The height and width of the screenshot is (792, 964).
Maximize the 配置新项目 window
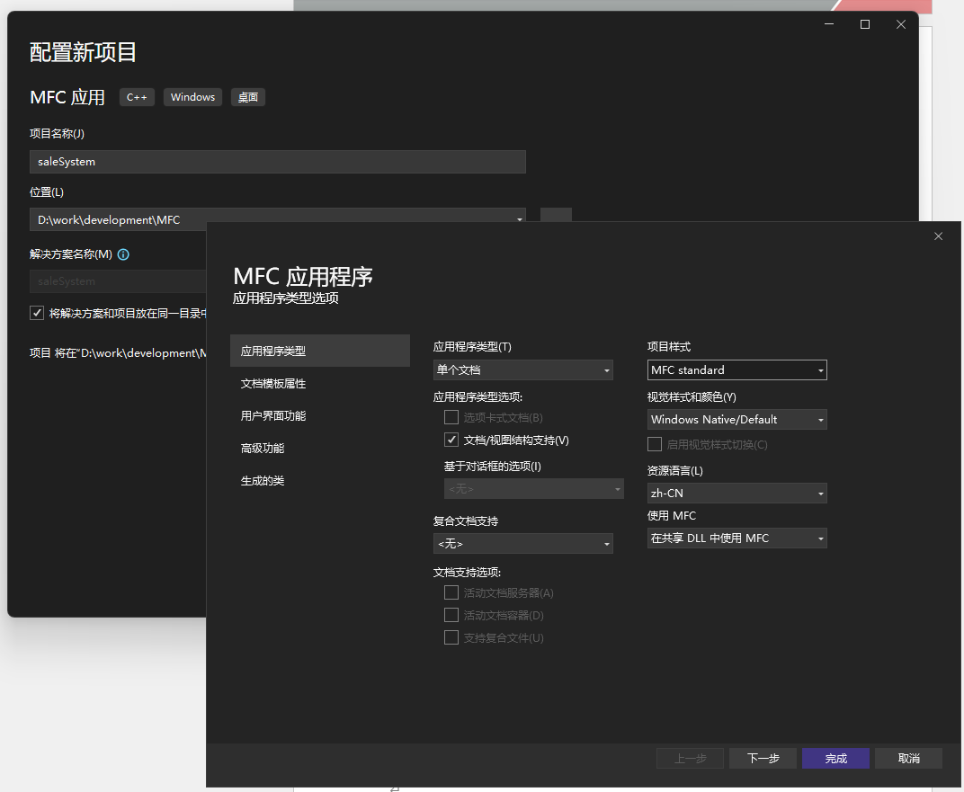pyautogui.click(x=865, y=25)
